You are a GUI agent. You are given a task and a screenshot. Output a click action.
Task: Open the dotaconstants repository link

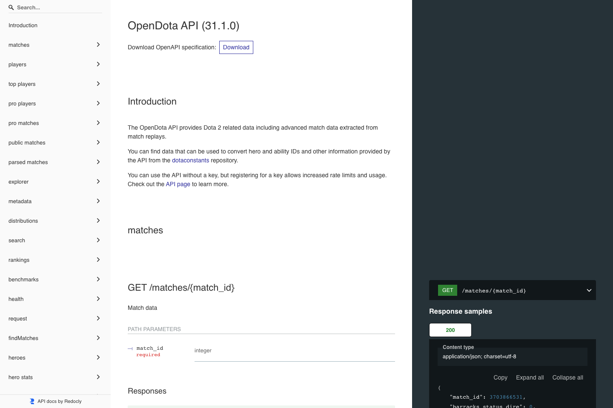coord(190,160)
